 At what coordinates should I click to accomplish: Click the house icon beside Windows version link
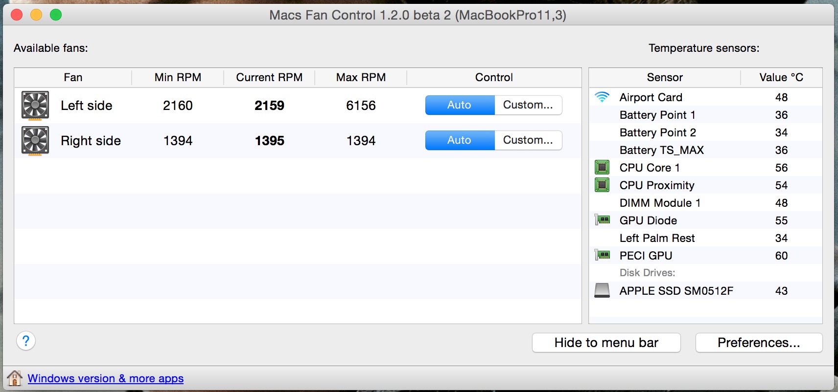coord(15,378)
